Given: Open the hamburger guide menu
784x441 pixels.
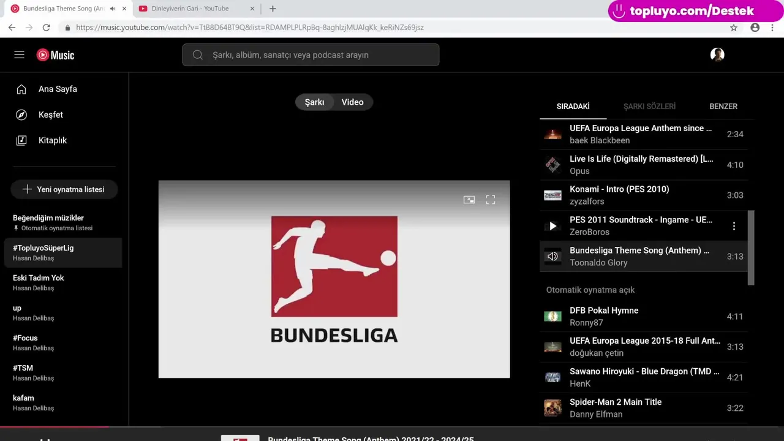Looking at the screenshot, I should pos(20,55).
